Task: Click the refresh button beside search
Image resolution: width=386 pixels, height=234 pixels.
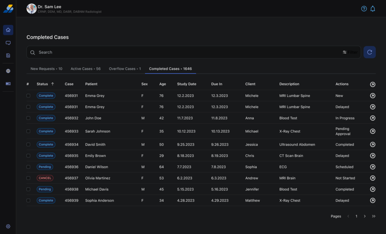Action: pyautogui.click(x=369, y=52)
